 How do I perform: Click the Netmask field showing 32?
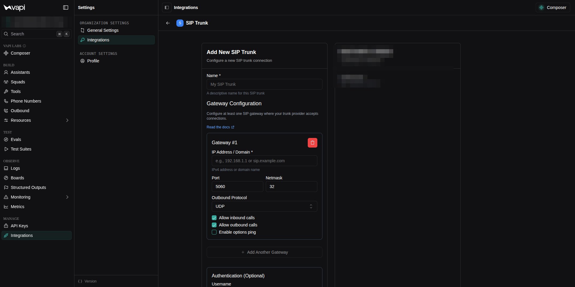pos(291,187)
